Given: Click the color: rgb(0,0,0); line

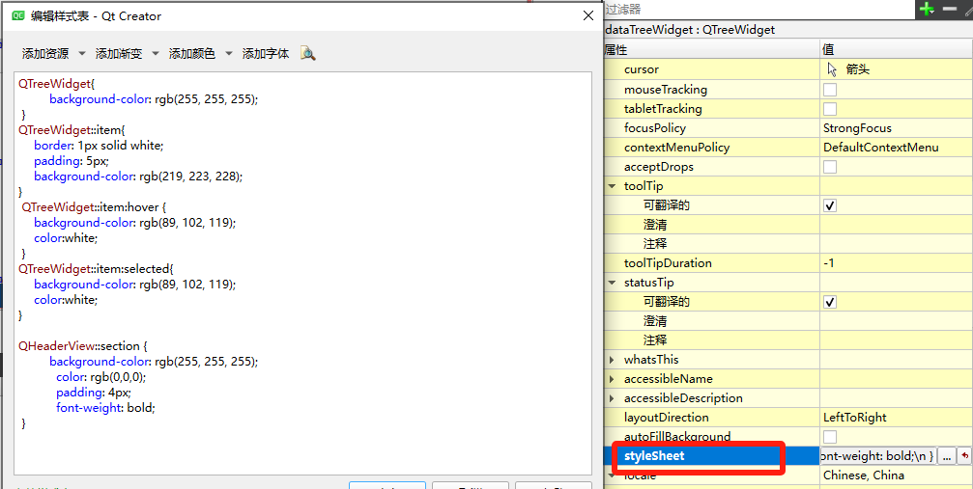Looking at the screenshot, I should click(100, 377).
